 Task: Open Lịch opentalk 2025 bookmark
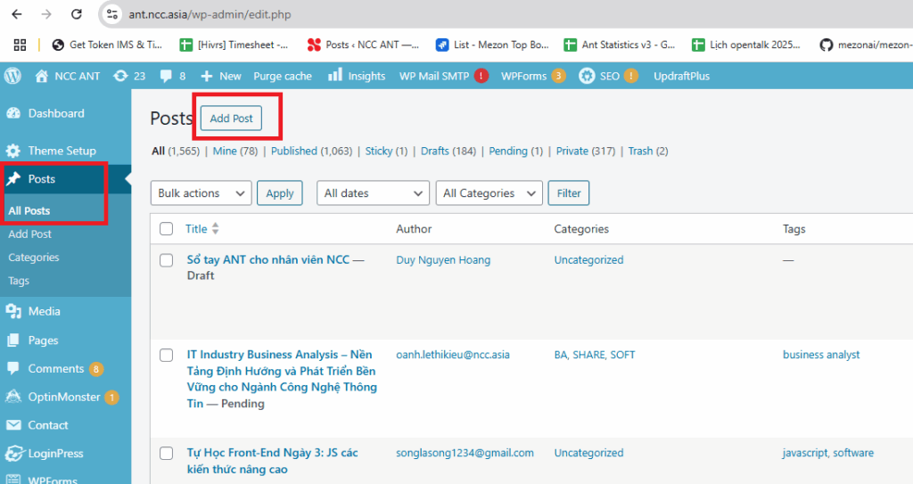pos(746,45)
